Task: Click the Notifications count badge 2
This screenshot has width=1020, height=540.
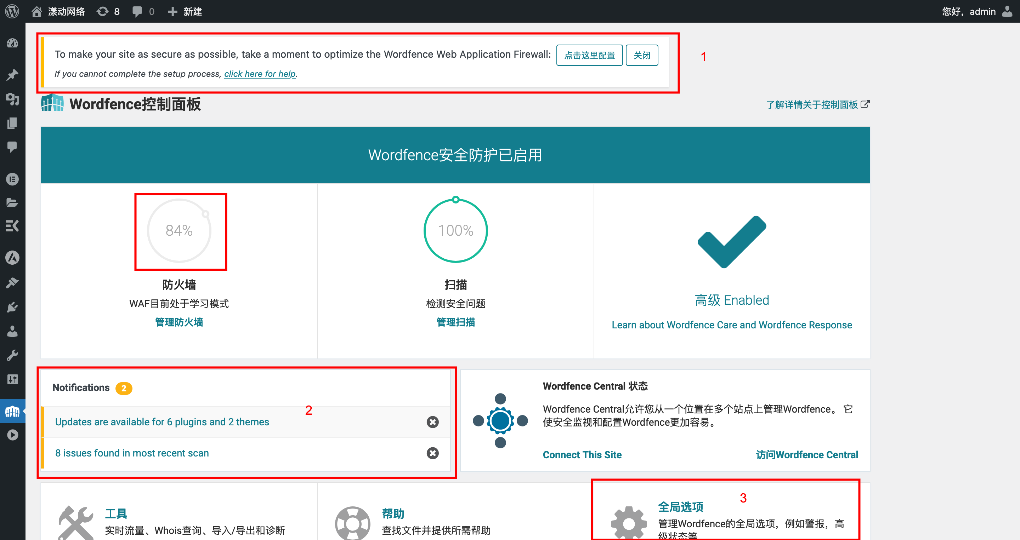Action: point(124,388)
